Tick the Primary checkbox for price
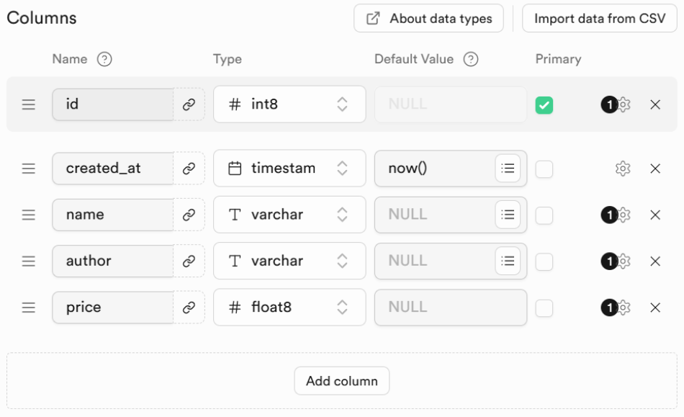684x417 pixels. point(544,308)
